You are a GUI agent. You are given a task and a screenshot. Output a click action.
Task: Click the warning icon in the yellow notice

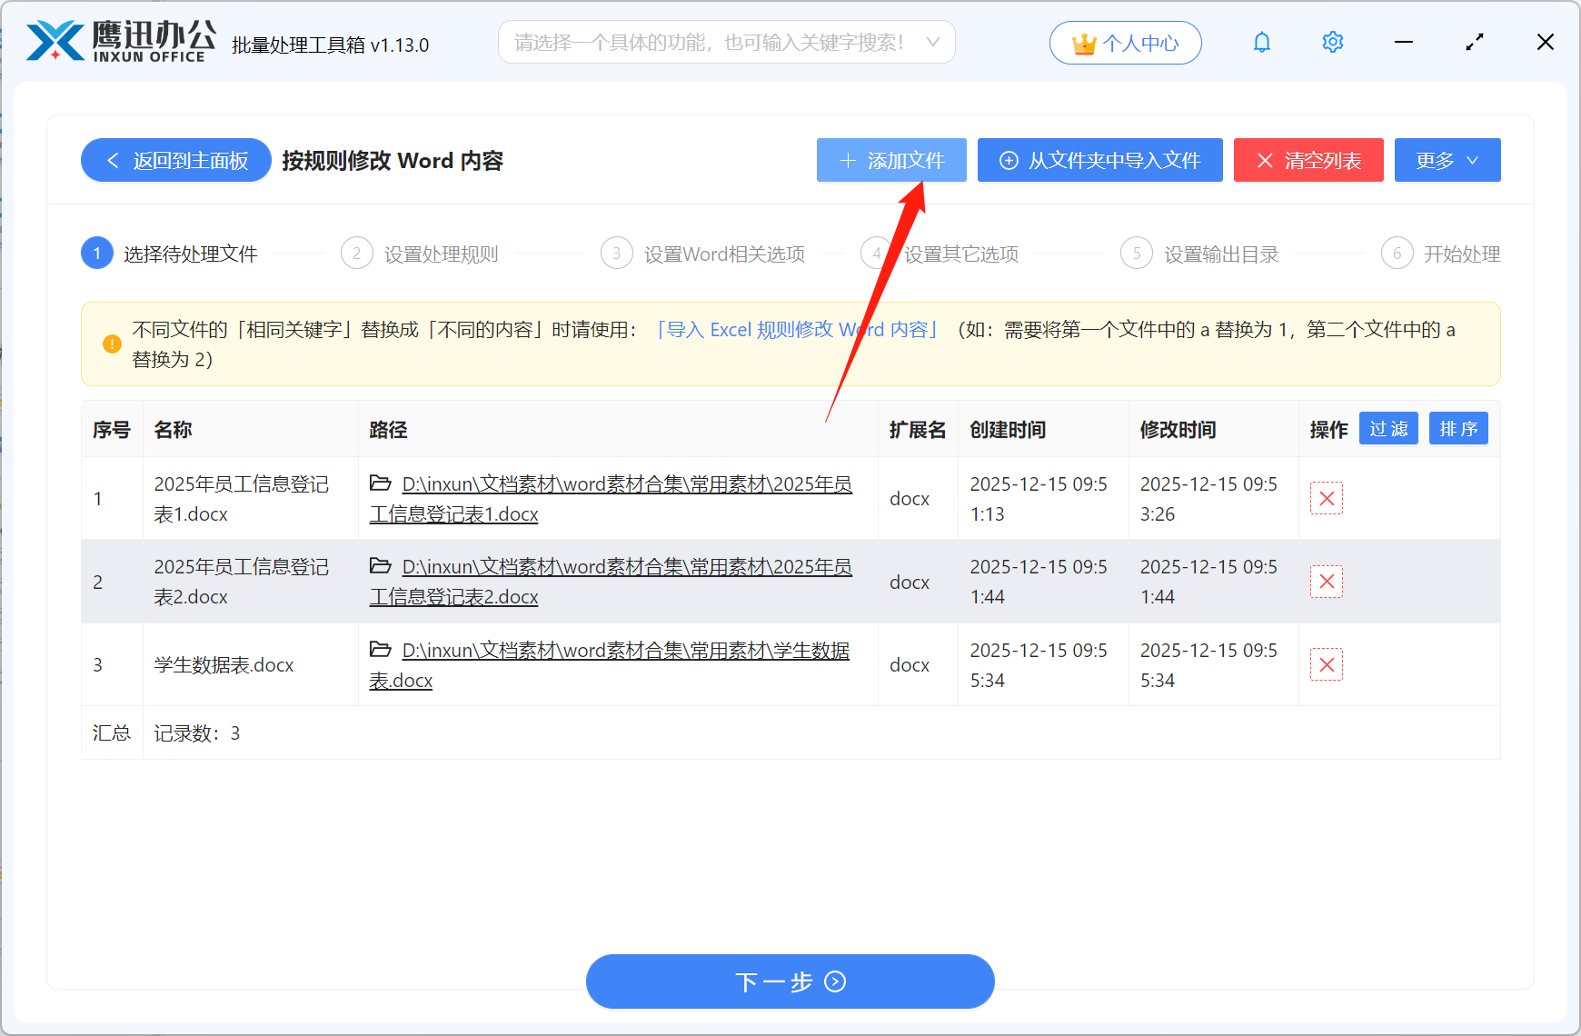coord(111,344)
